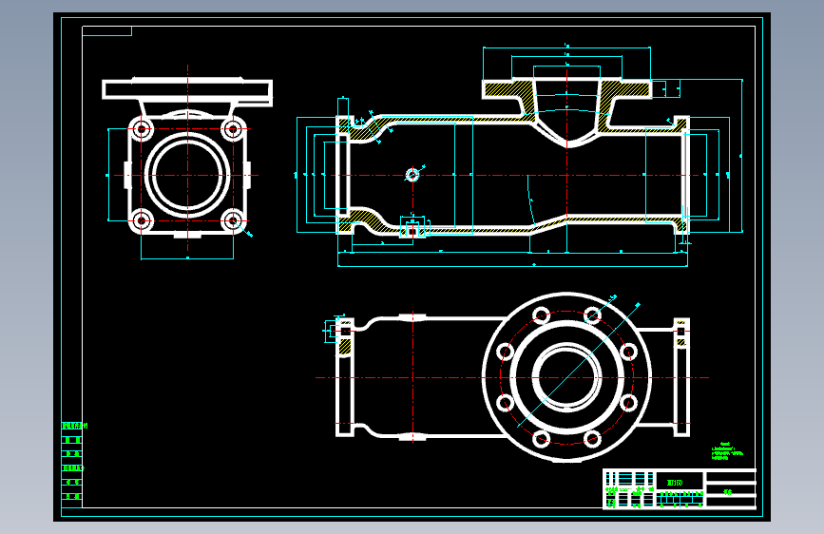Click the large center bore in the end view
Viewport: 824px width, 534px height.
pyautogui.click(x=187, y=175)
